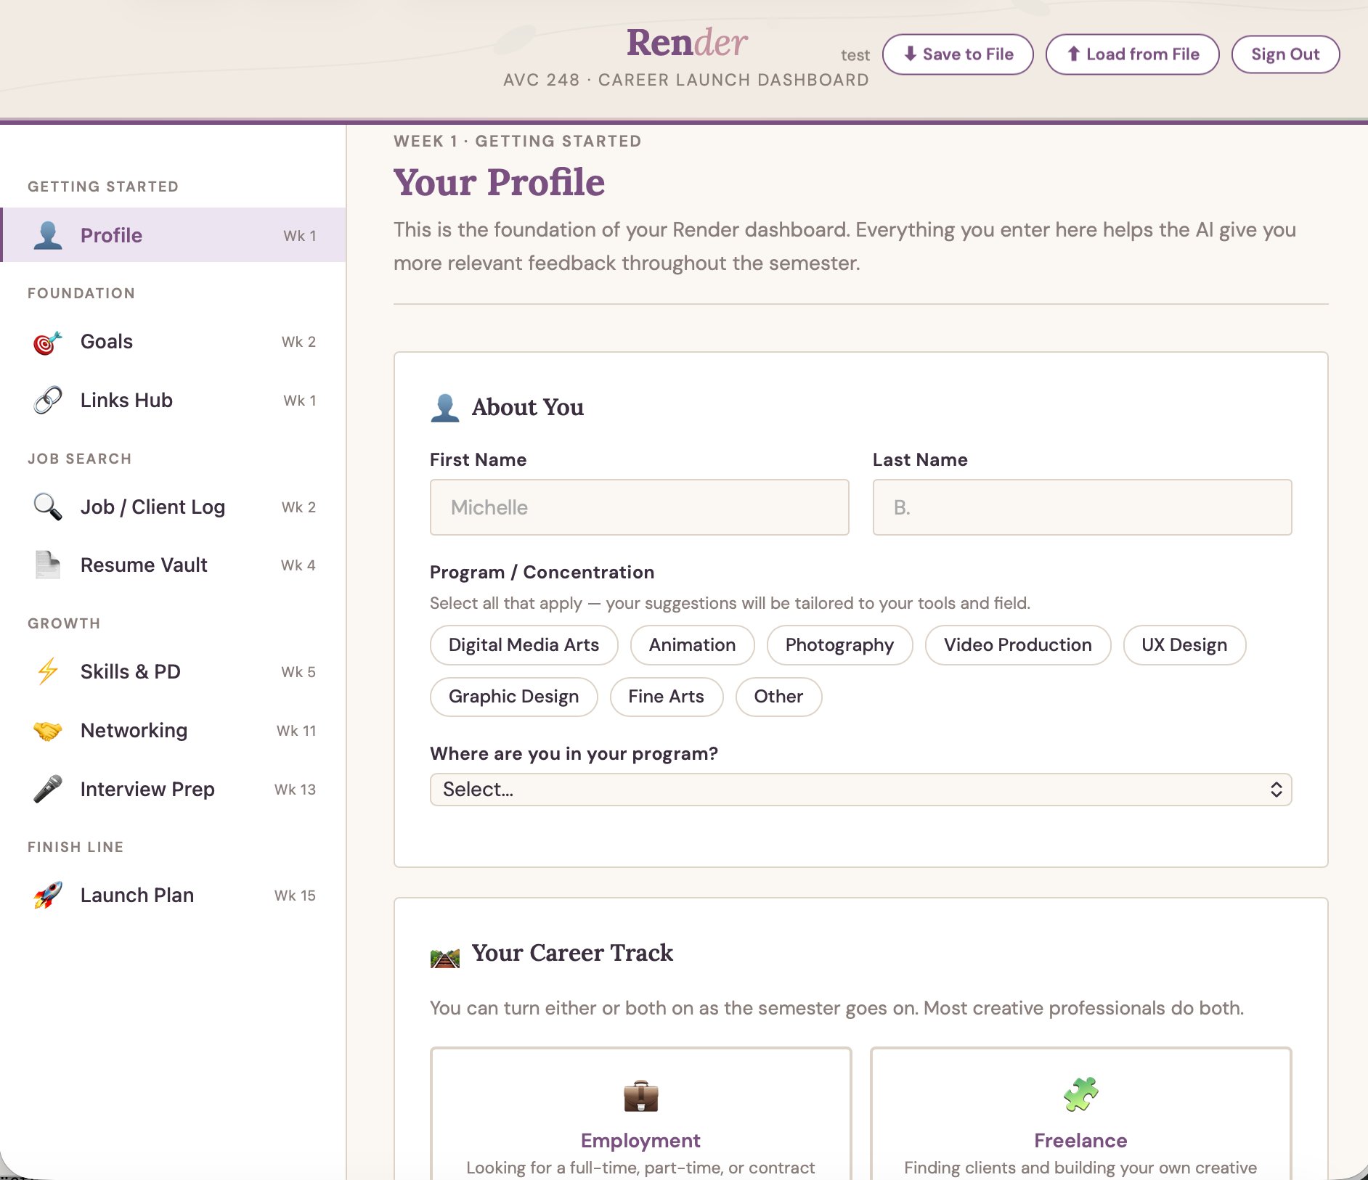Turn on the Freelance career track card
This screenshot has width=1368, height=1180.
[x=1081, y=1114]
